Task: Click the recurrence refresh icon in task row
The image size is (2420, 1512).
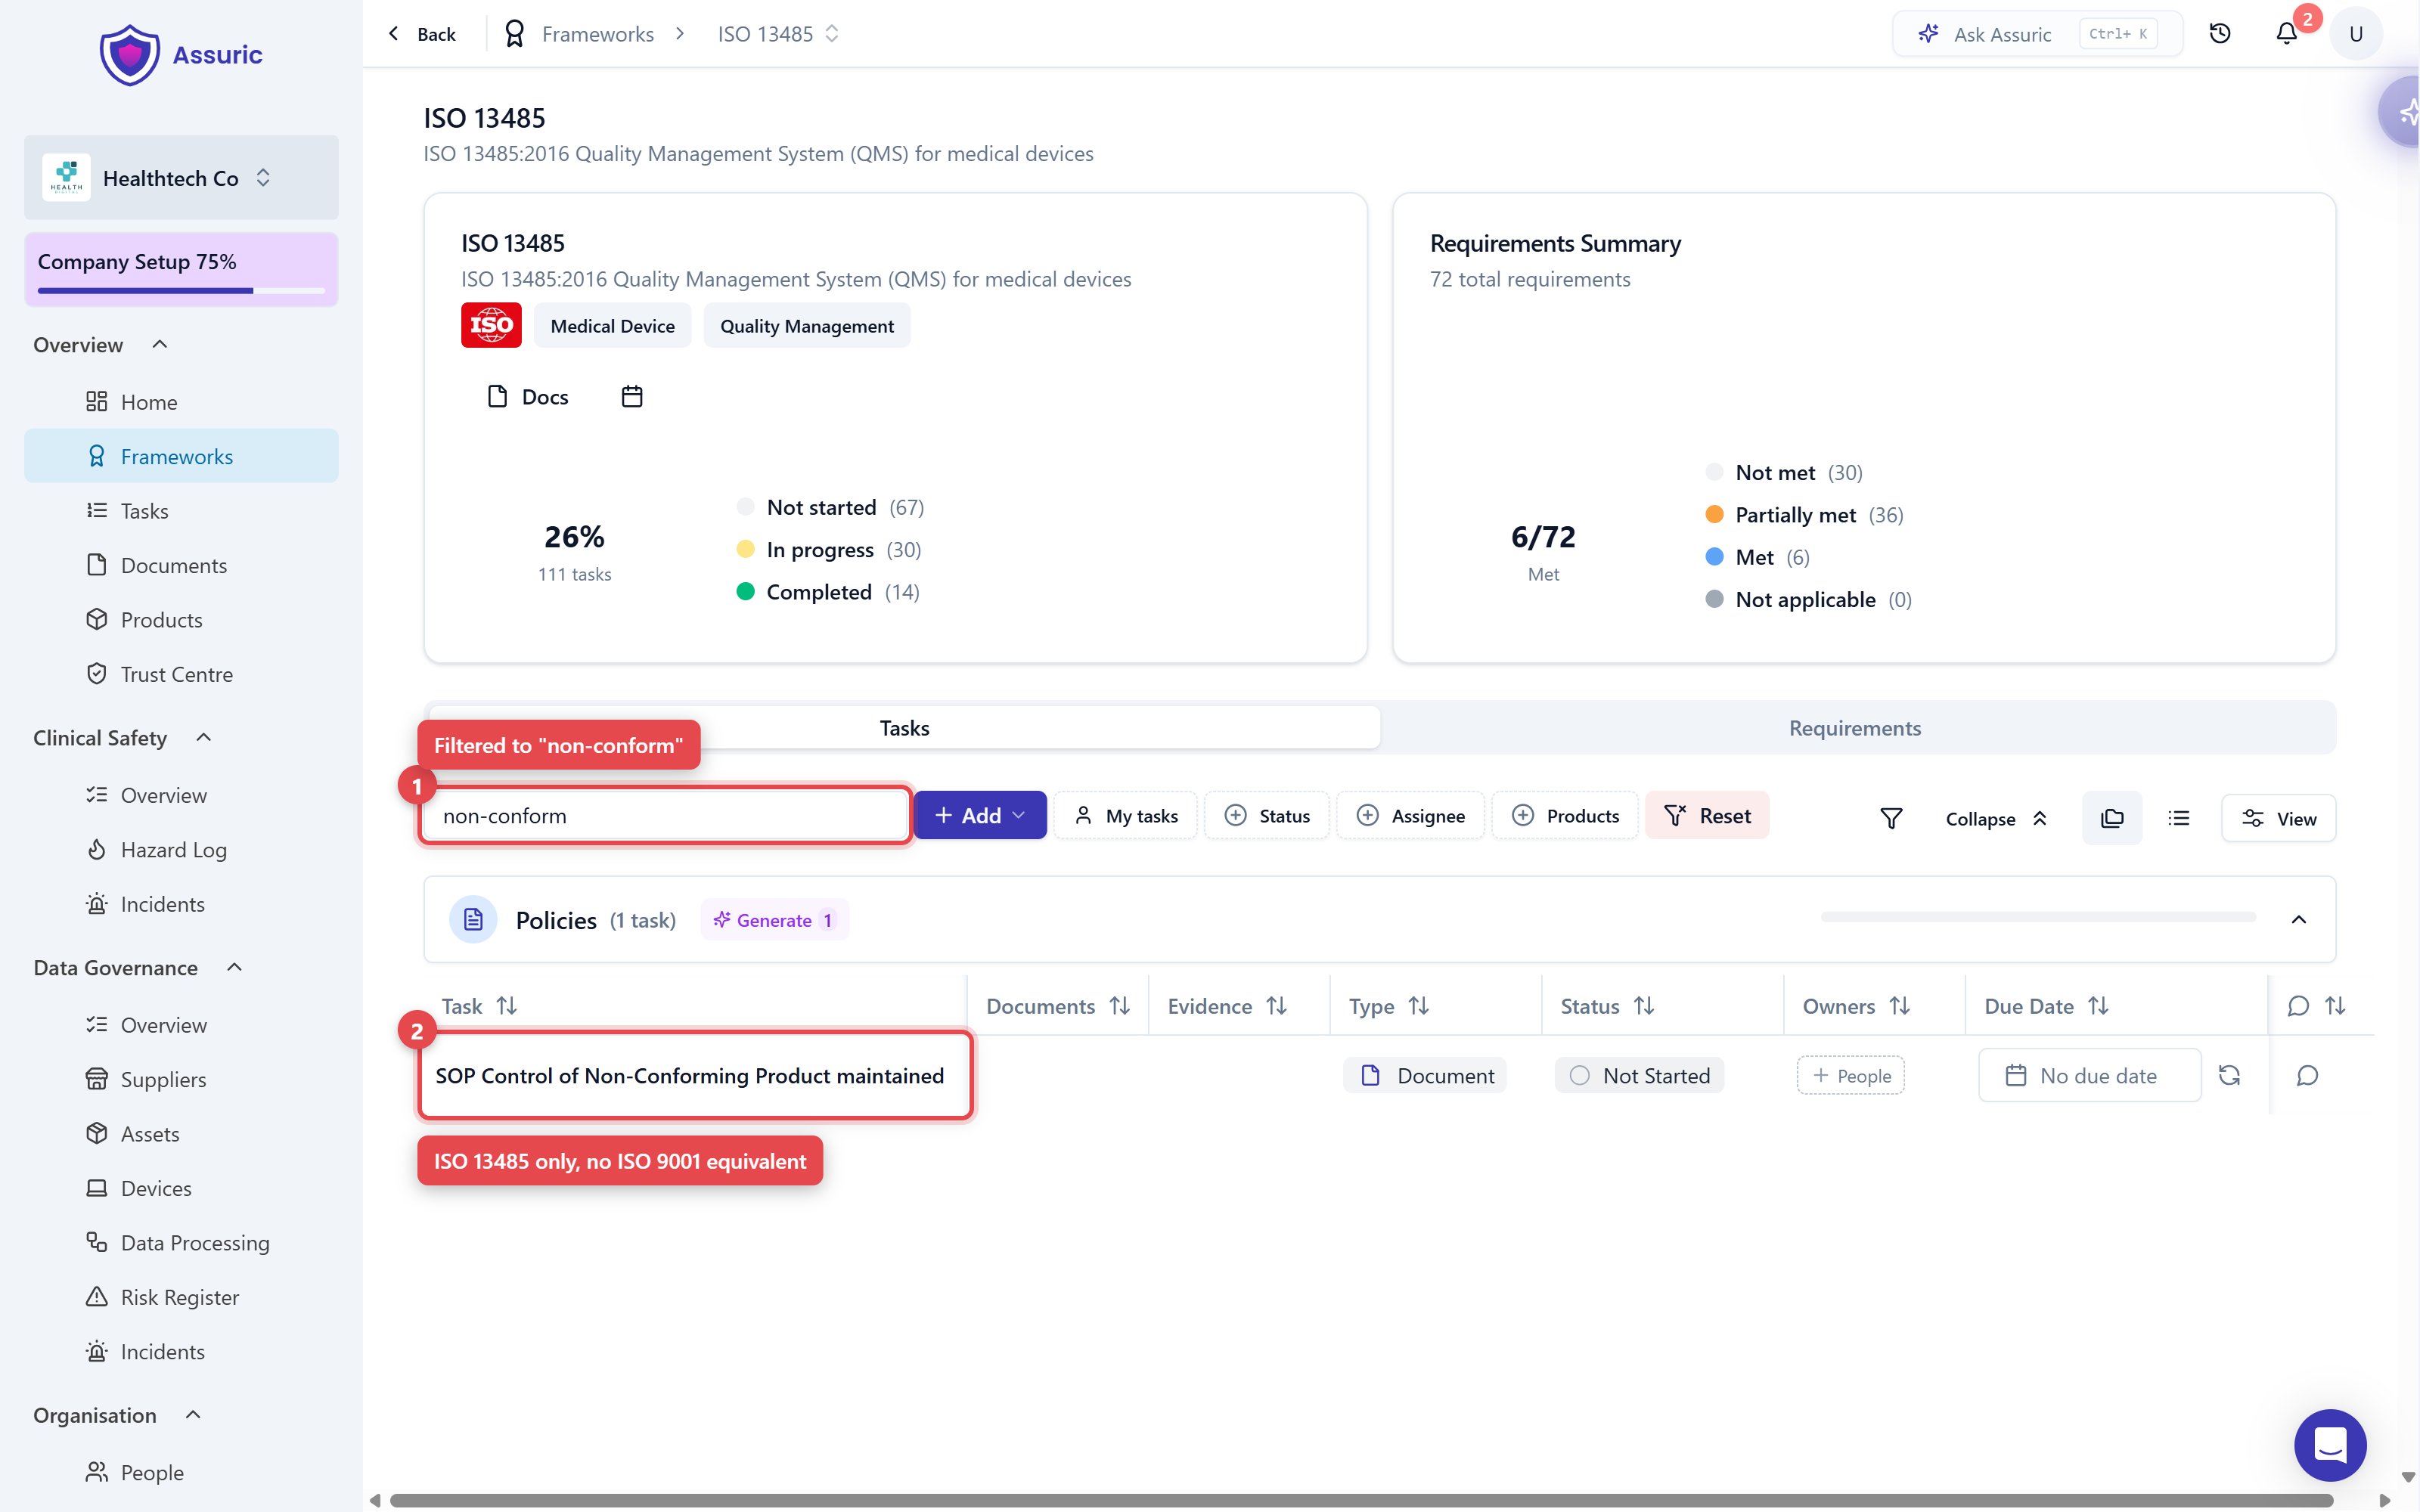Action: click(x=2229, y=1075)
